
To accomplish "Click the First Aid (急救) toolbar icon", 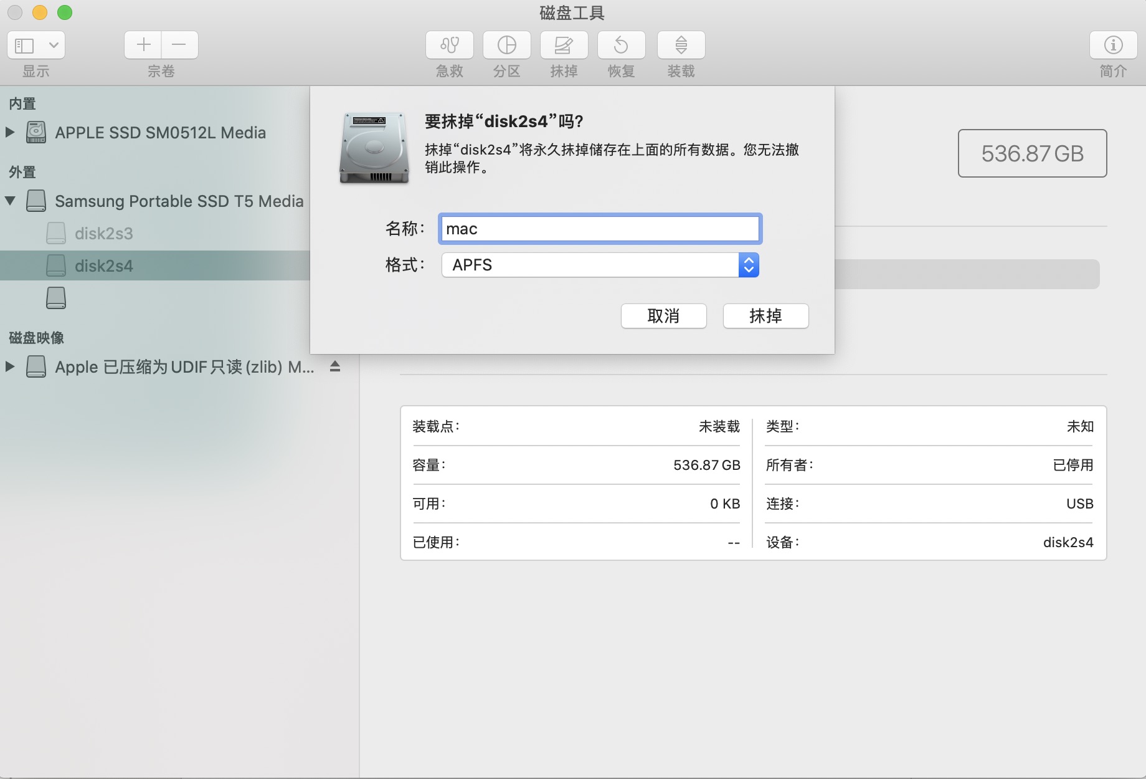I will (x=450, y=45).
